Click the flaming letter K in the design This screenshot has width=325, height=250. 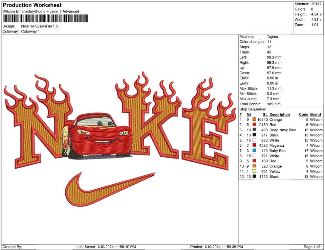pos(148,116)
